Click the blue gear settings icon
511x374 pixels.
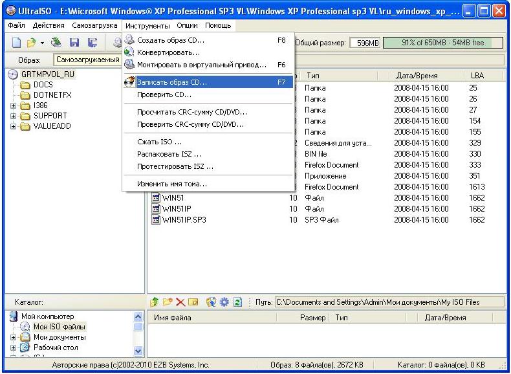point(224,302)
